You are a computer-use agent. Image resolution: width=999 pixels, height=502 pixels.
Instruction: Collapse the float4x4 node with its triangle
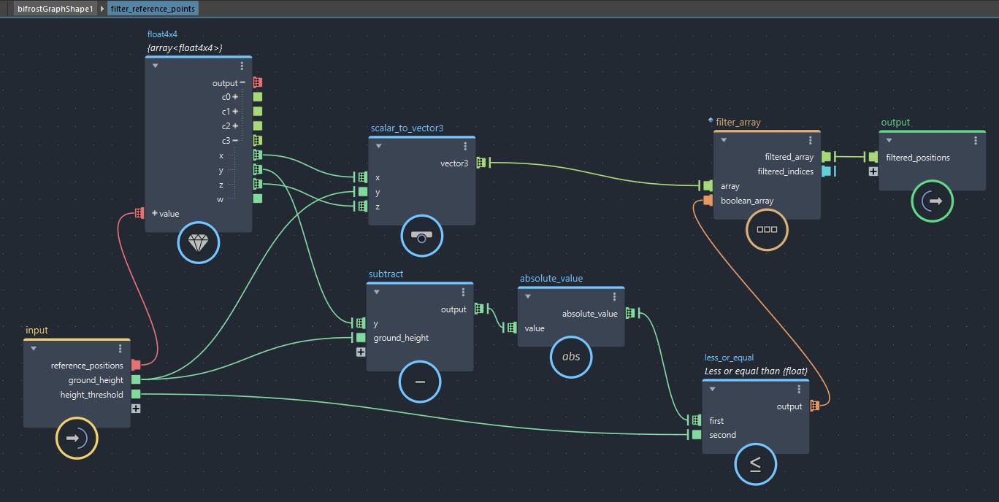155,66
